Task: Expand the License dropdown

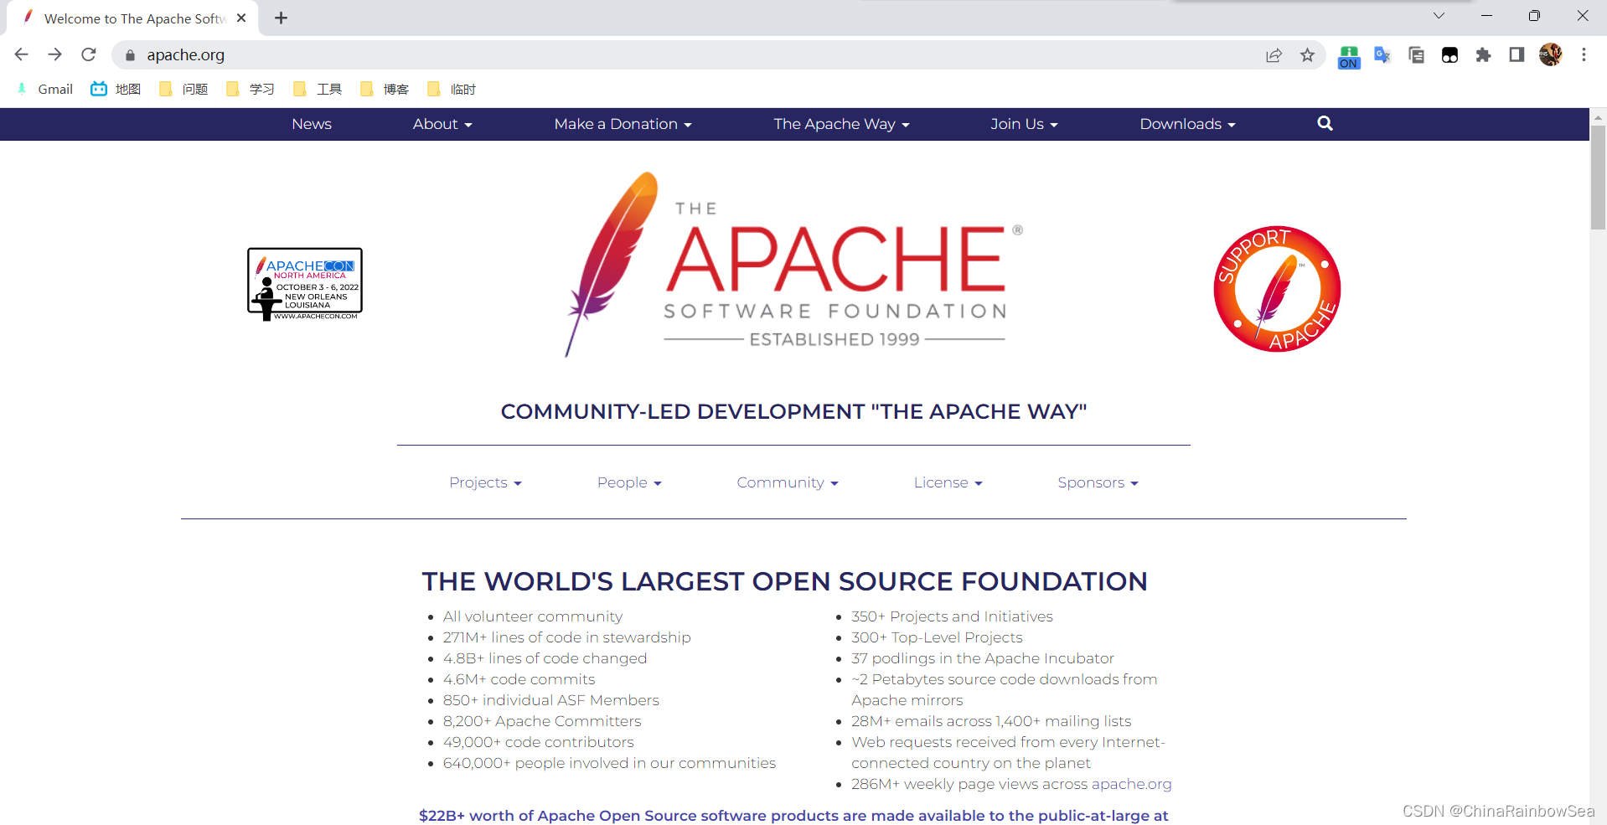Action: pyautogui.click(x=948, y=482)
